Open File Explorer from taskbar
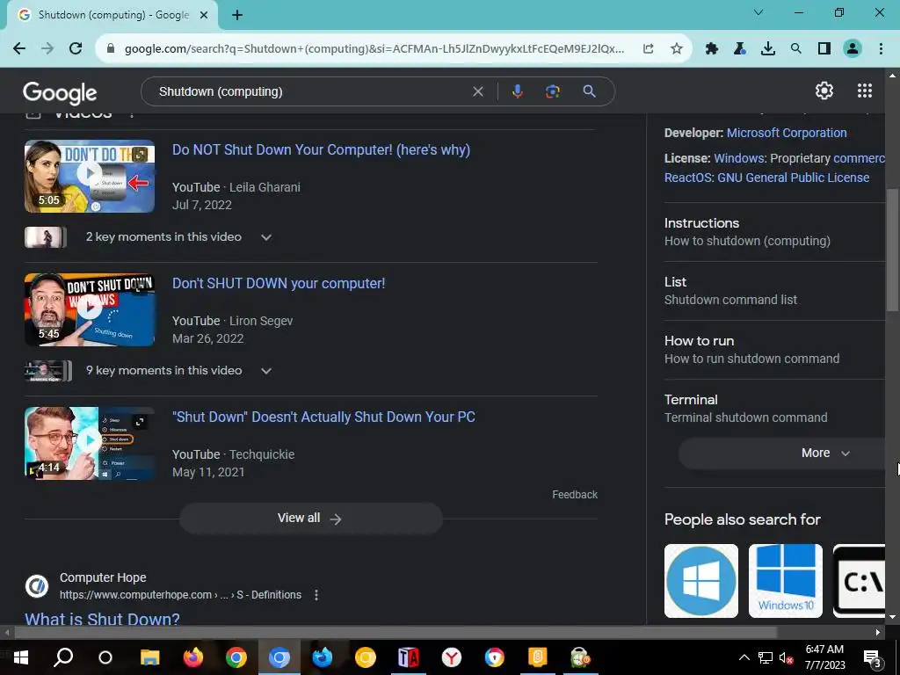Viewport: 900px width, 675px height. click(x=149, y=657)
